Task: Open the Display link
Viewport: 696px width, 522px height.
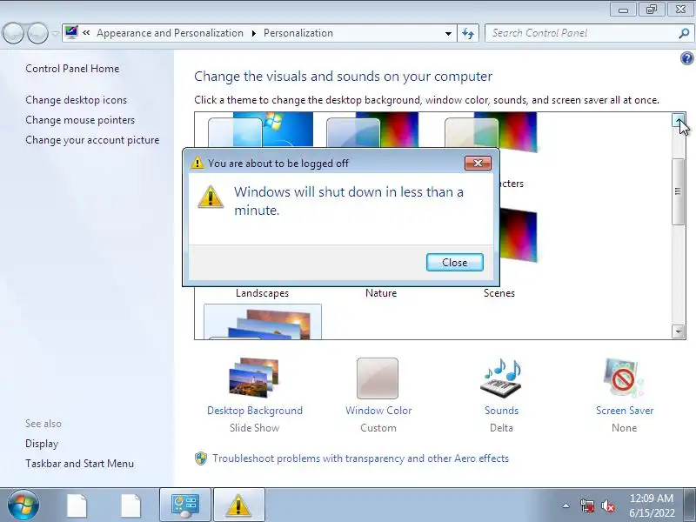Action: [x=42, y=444]
